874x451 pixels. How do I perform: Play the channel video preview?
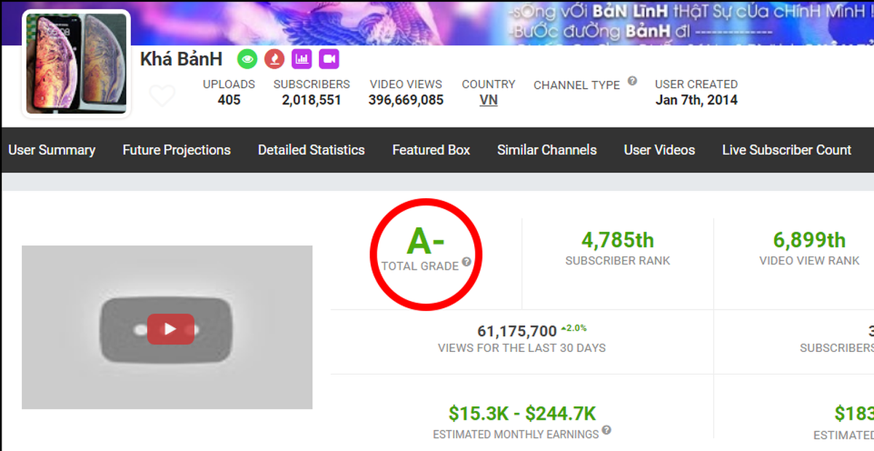click(170, 329)
